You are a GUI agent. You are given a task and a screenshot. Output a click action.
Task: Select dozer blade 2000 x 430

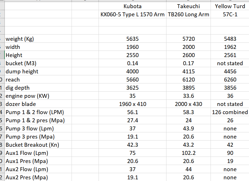[x=188, y=104]
